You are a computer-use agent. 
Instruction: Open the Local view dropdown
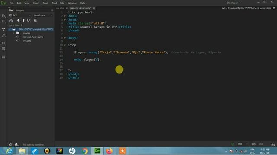coord(43,15)
